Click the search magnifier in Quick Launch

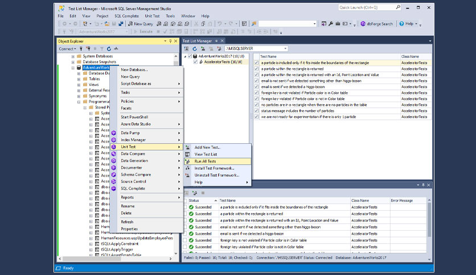pyautogui.click(x=398, y=7)
